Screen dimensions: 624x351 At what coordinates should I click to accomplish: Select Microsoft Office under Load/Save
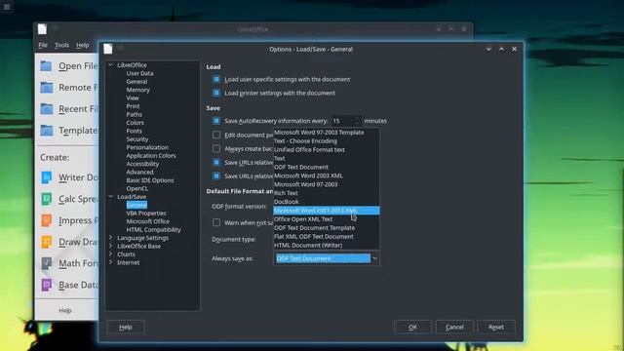point(147,221)
